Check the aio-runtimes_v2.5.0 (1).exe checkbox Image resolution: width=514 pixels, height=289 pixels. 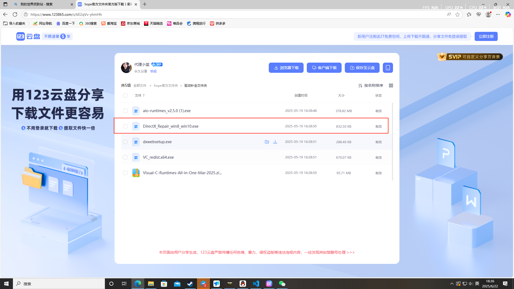[x=125, y=111]
